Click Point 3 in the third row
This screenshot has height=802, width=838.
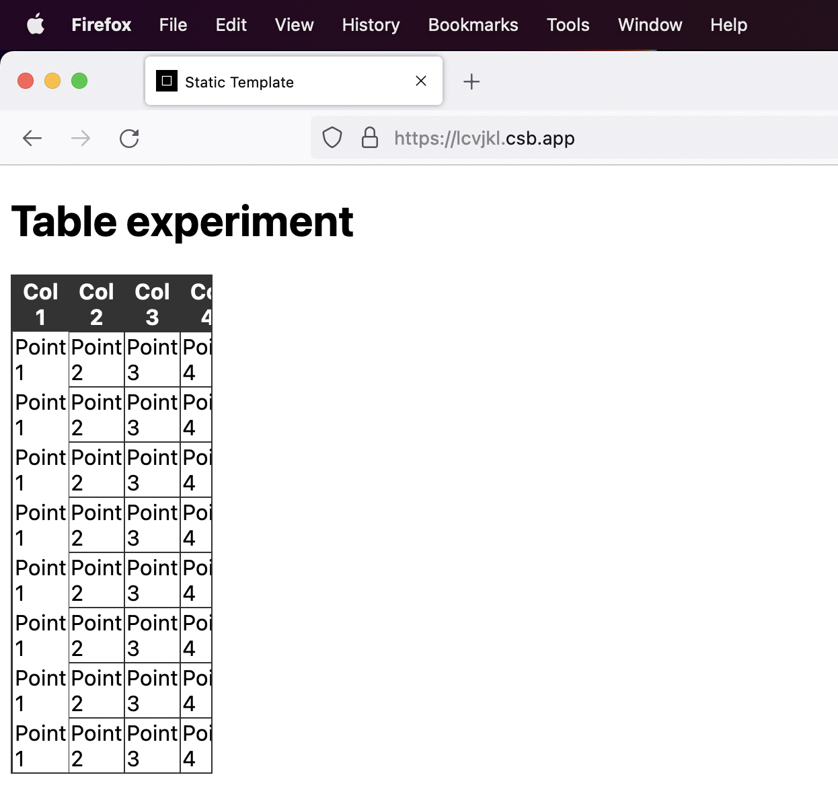152,470
